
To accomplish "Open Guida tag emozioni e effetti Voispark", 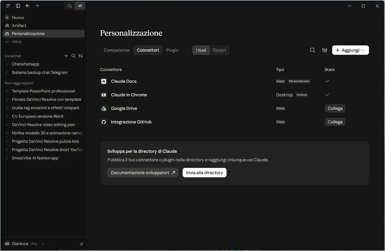I will (x=46, y=108).
